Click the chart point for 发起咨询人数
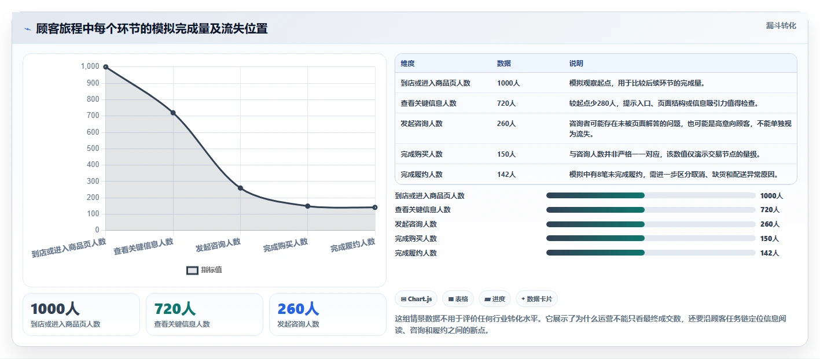 click(x=240, y=188)
